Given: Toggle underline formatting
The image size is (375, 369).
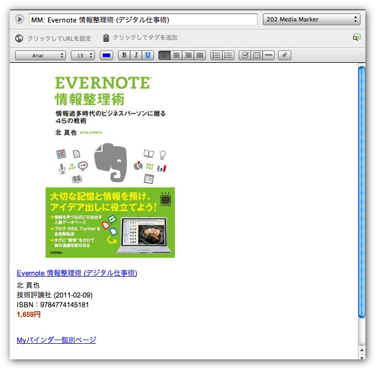Looking at the screenshot, I should pos(148,55).
